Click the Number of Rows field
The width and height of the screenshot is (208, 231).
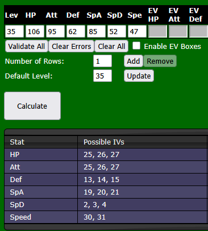[x=102, y=61]
